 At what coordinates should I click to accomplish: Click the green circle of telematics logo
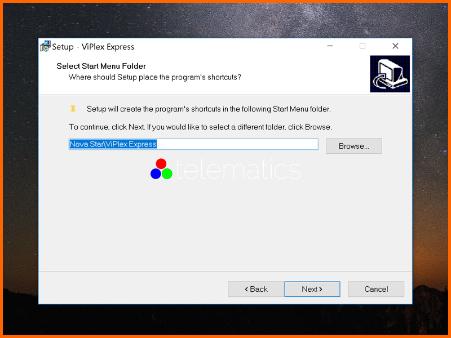(x=167, y=174)
